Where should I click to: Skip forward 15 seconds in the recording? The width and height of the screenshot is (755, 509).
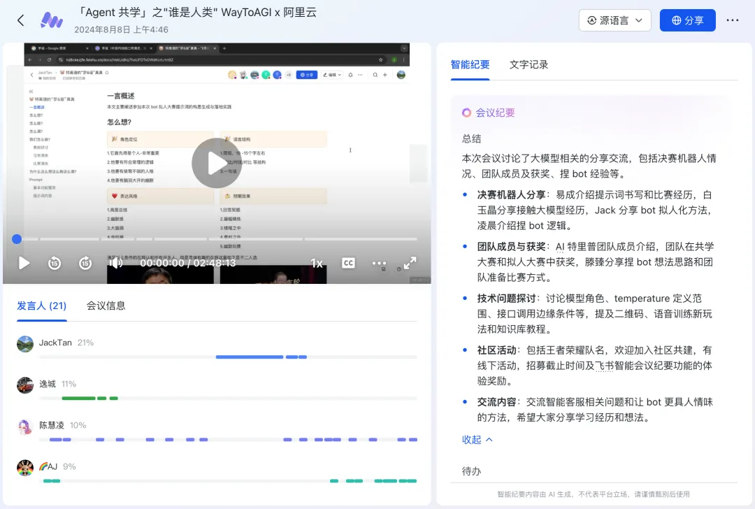click(85, 263)
